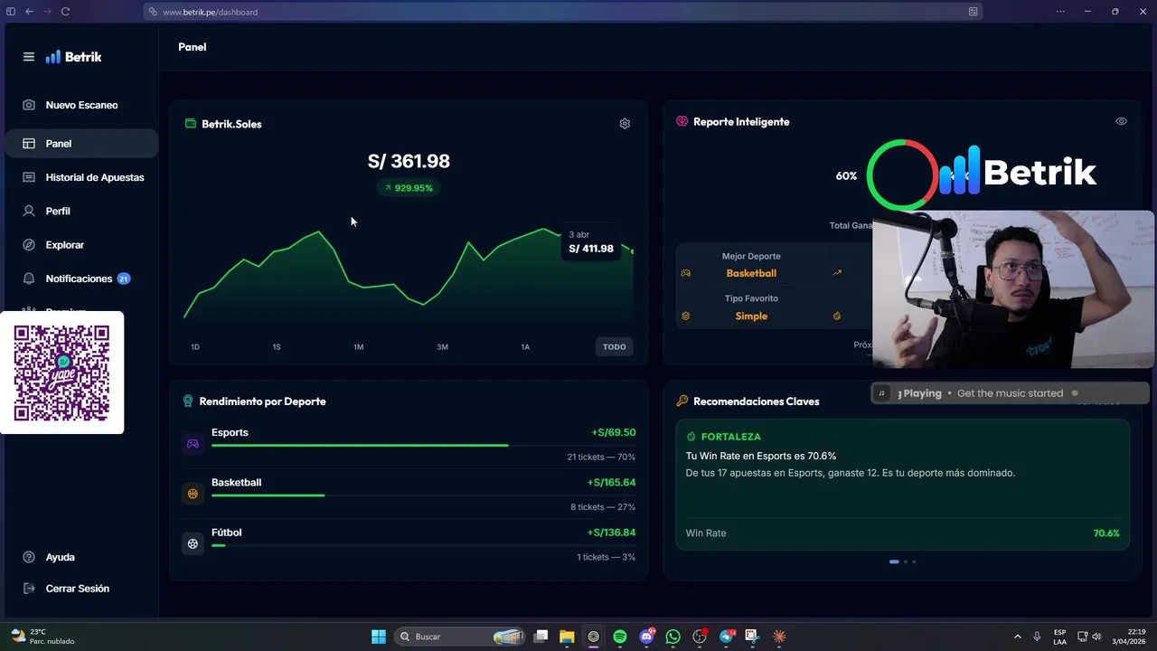Select the first carousel pagination dot

tap(894, 561)
